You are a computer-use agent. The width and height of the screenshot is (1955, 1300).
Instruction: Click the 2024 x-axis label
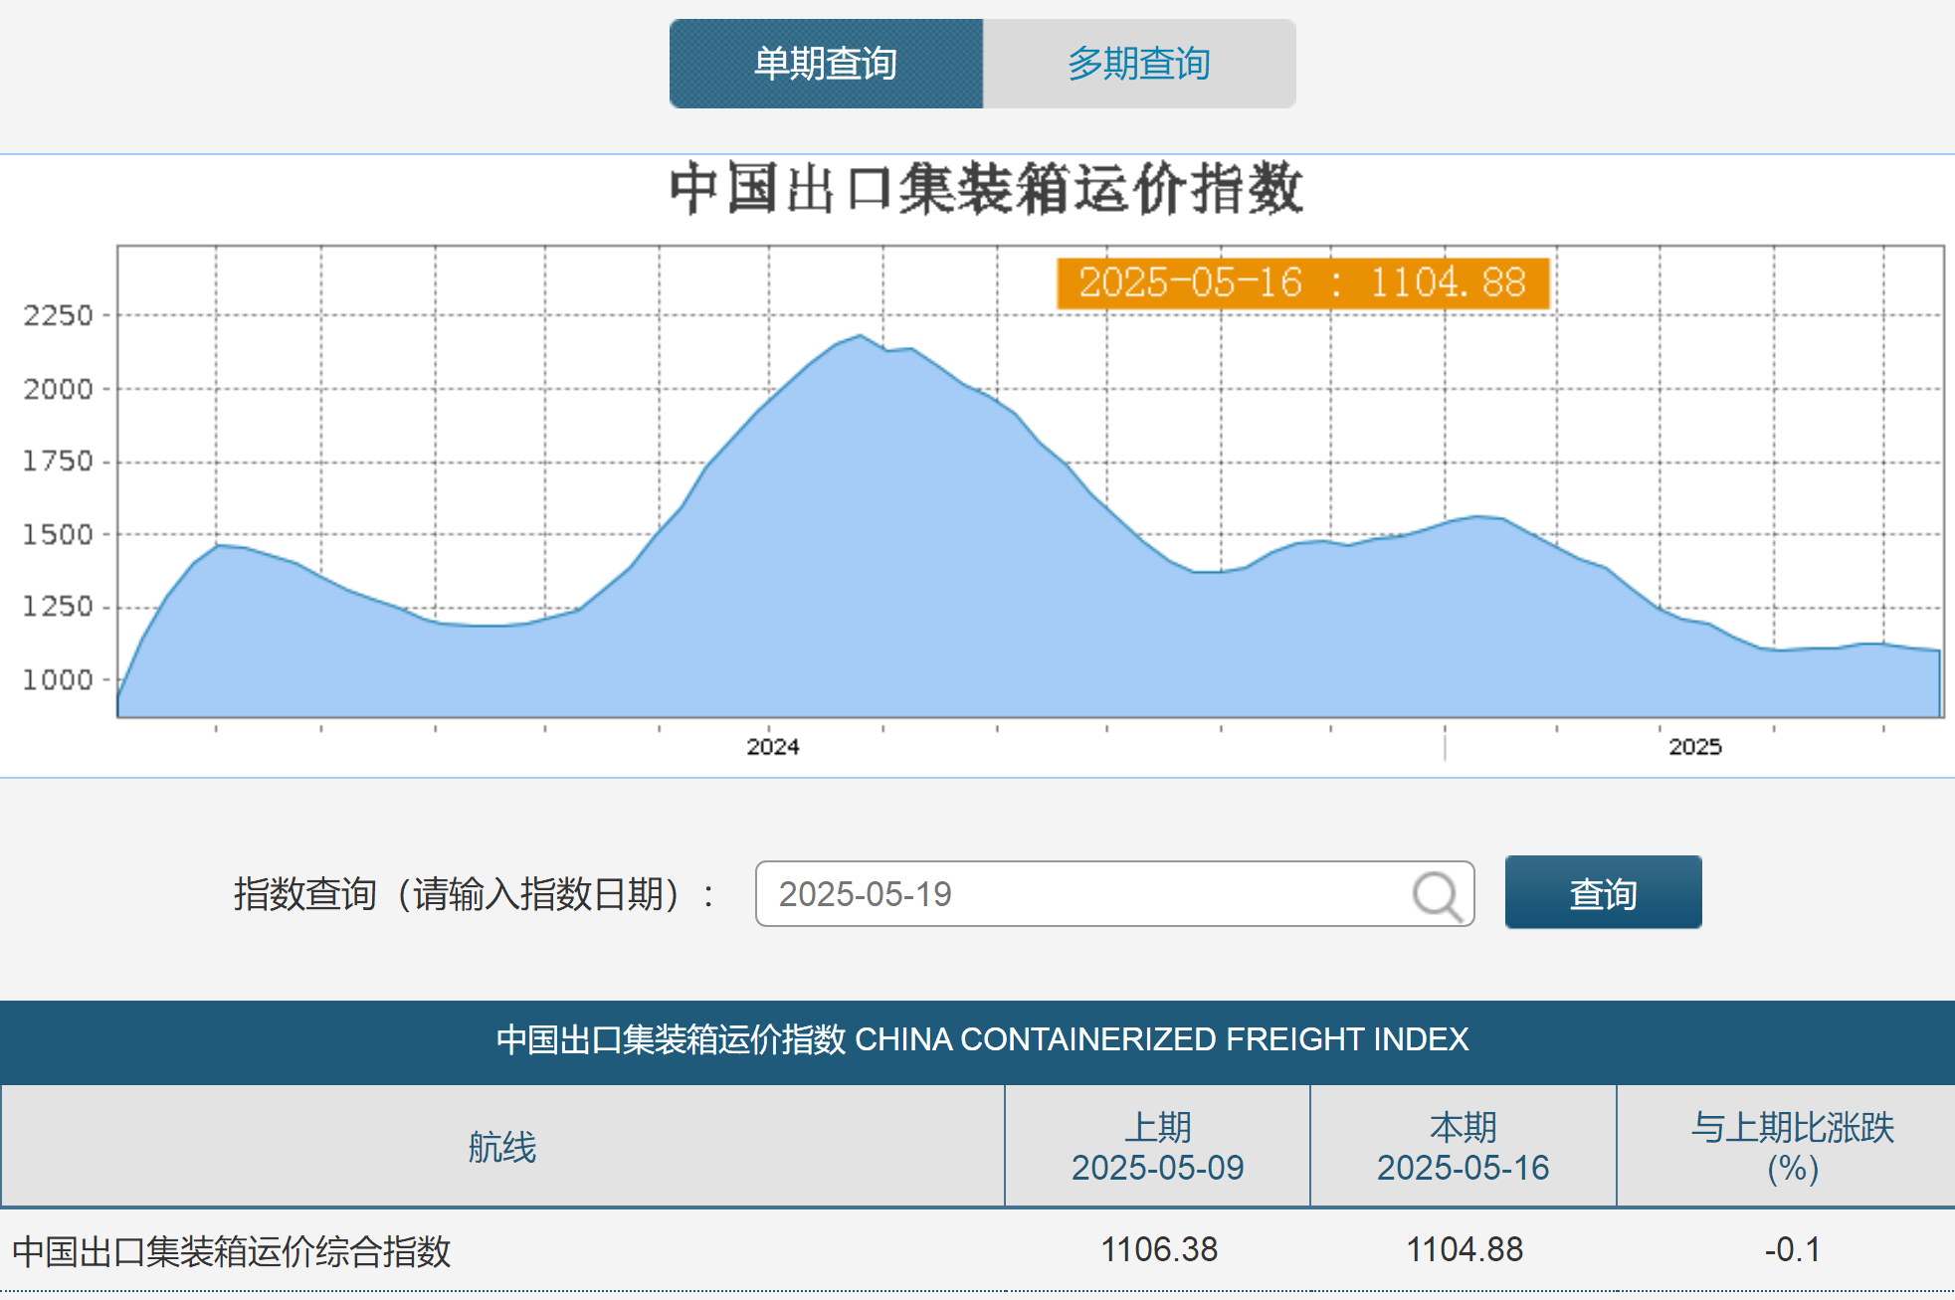(x=772, y=747)
